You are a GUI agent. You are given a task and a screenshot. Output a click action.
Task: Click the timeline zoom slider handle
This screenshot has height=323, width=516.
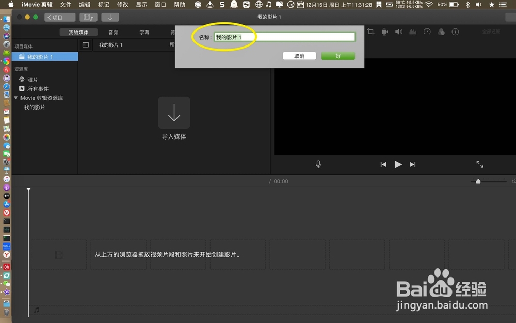coord(478,181)
